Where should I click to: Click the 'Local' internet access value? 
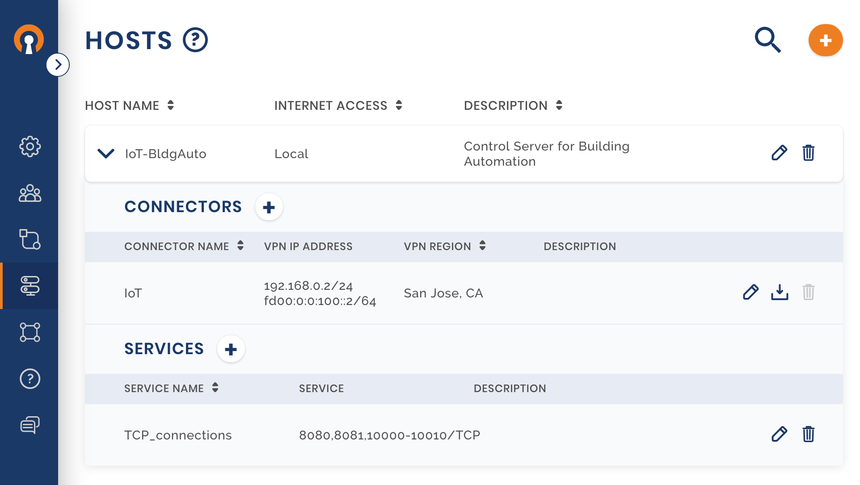pyautogui.click(x=291, y=154)
